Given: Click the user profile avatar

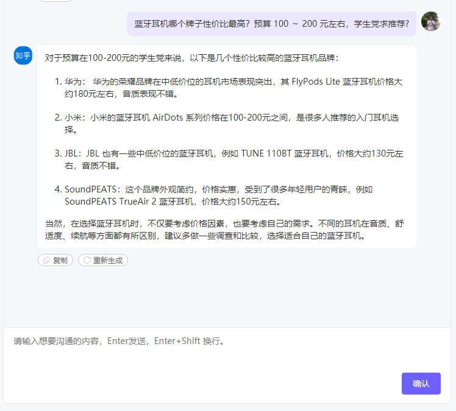Looking at the screenshot, I should pyautogui.click(x=430, y=21).
